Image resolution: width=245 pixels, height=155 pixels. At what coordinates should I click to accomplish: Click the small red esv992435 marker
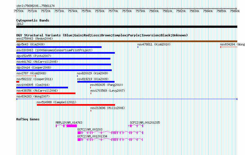point(91,88)
